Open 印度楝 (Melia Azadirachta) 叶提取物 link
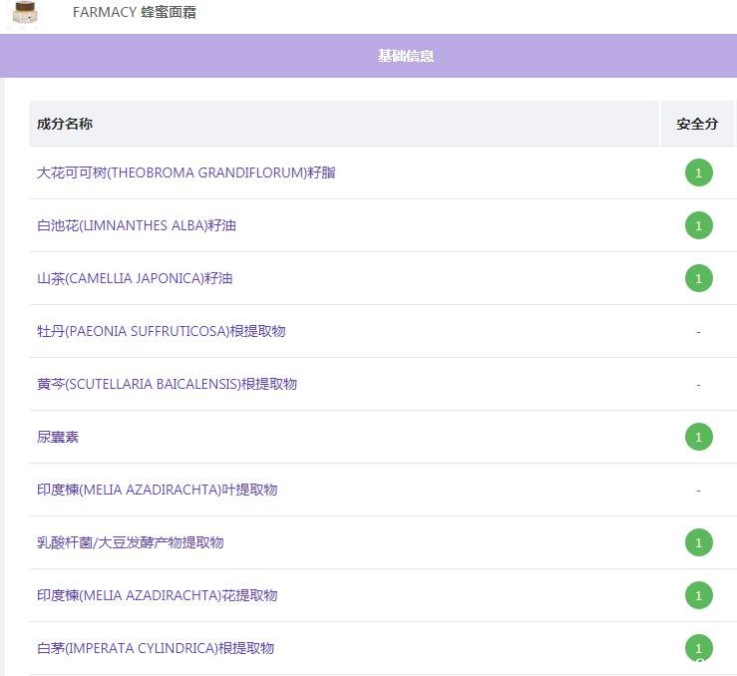This screenshot has width=737, height=676. click(157, 490)
